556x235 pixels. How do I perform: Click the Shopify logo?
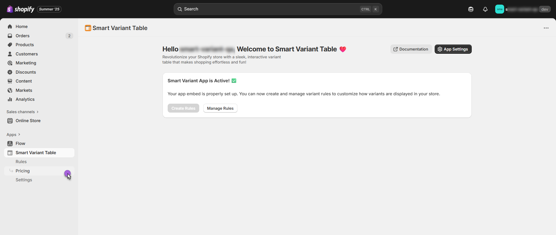[x=20, y=9]
